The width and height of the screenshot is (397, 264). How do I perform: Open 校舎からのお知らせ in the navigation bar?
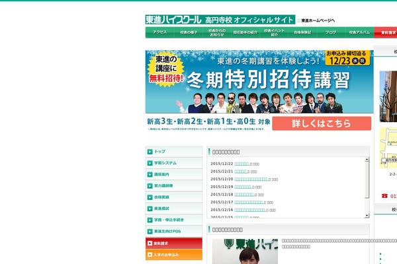pos(217,32)
